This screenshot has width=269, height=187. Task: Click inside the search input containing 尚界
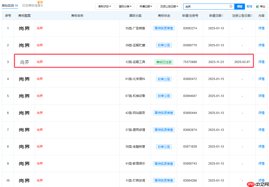point(208,6)
